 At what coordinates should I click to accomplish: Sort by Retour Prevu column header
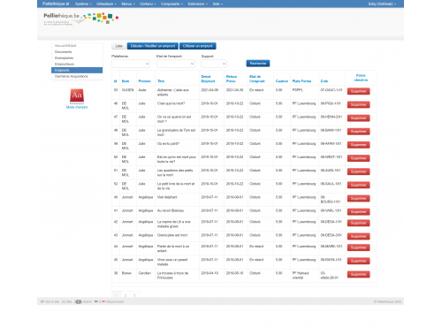click(232, 79)
